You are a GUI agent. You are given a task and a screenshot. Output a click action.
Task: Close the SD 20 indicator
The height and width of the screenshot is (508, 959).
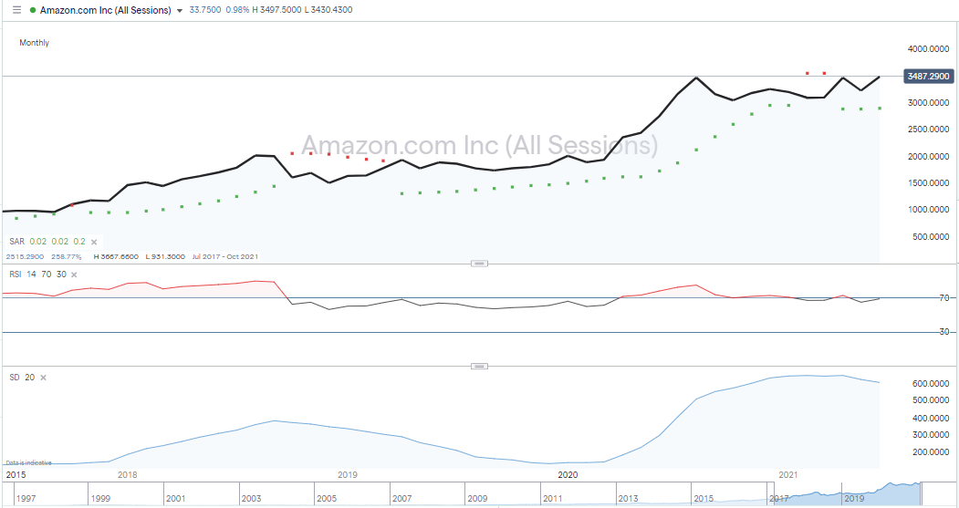coord(44,378)
